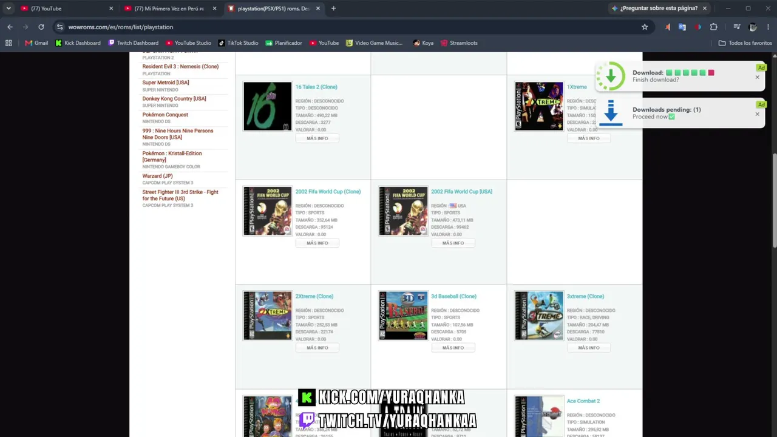Reload the wowroms page

pyautogui.click(x=41, y=27)
